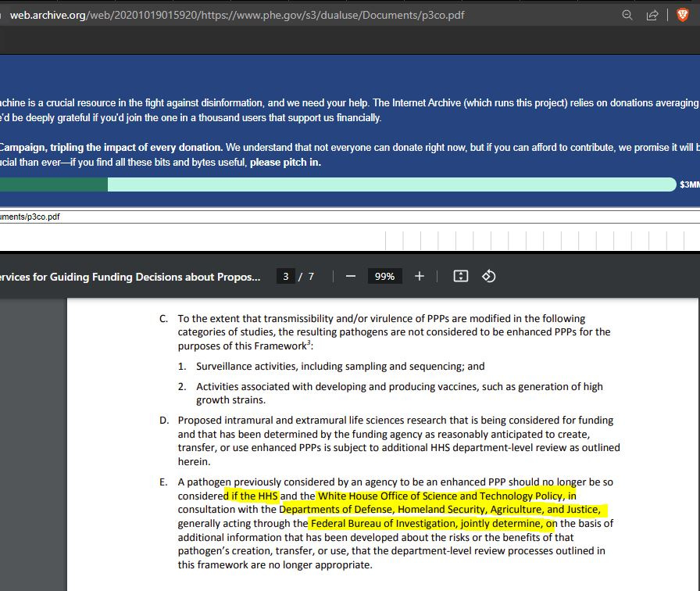Image resolution: width=700 pixels, height=591 pixels.
Task: Zoom in the PDF with plus button
Action: click(419, 277)
